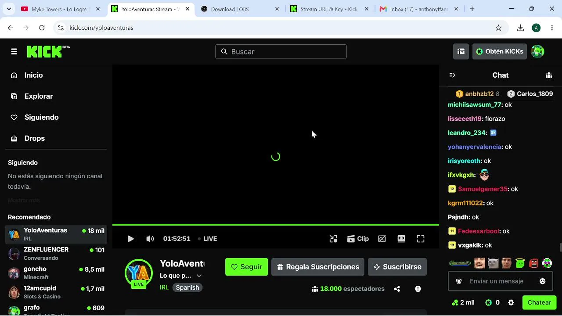Send the green headphones emote at the row's end
Viewport: 562px width, 316px height.
[x=547, y=263]
